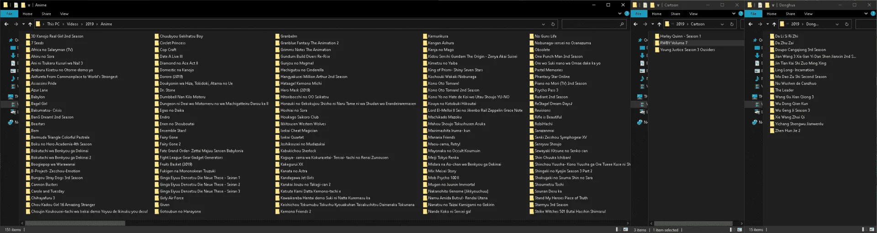Go back in Donghua window

click(751, 24)
